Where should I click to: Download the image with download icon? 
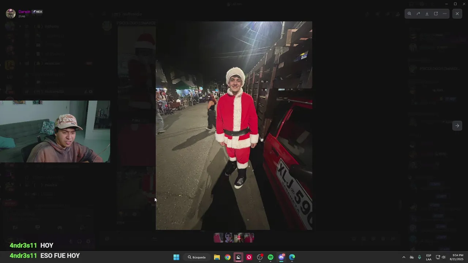point(427,14)
